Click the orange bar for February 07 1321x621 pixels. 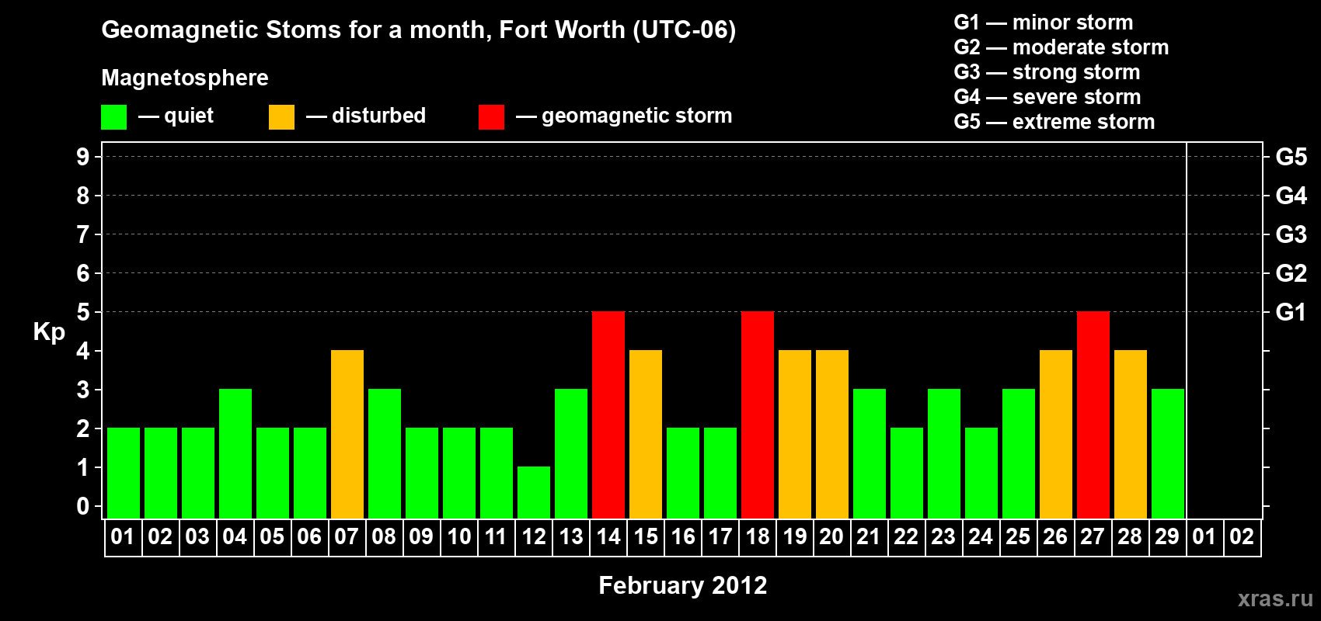coord(347,434)
